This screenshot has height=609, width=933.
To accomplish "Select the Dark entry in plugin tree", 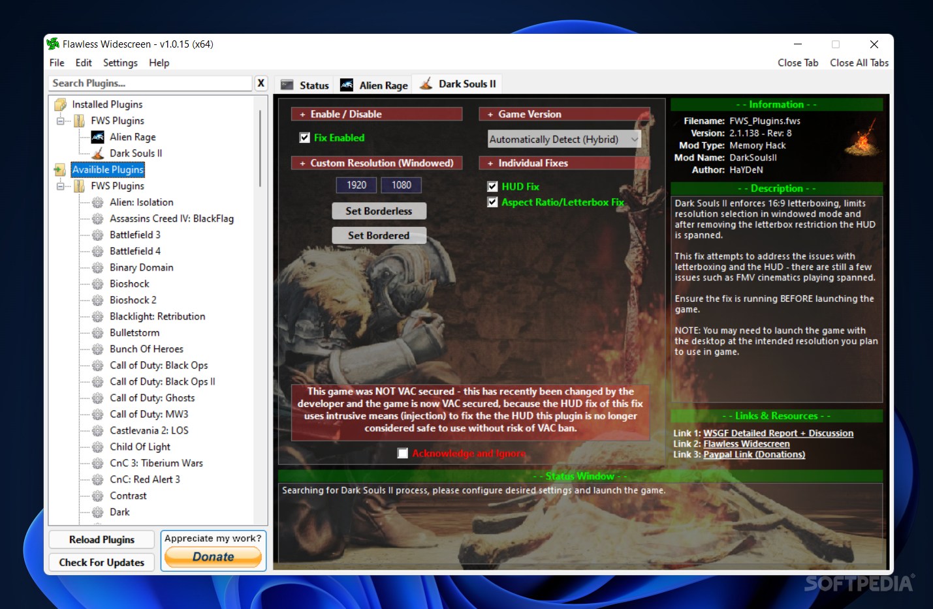I will (119, 512).
